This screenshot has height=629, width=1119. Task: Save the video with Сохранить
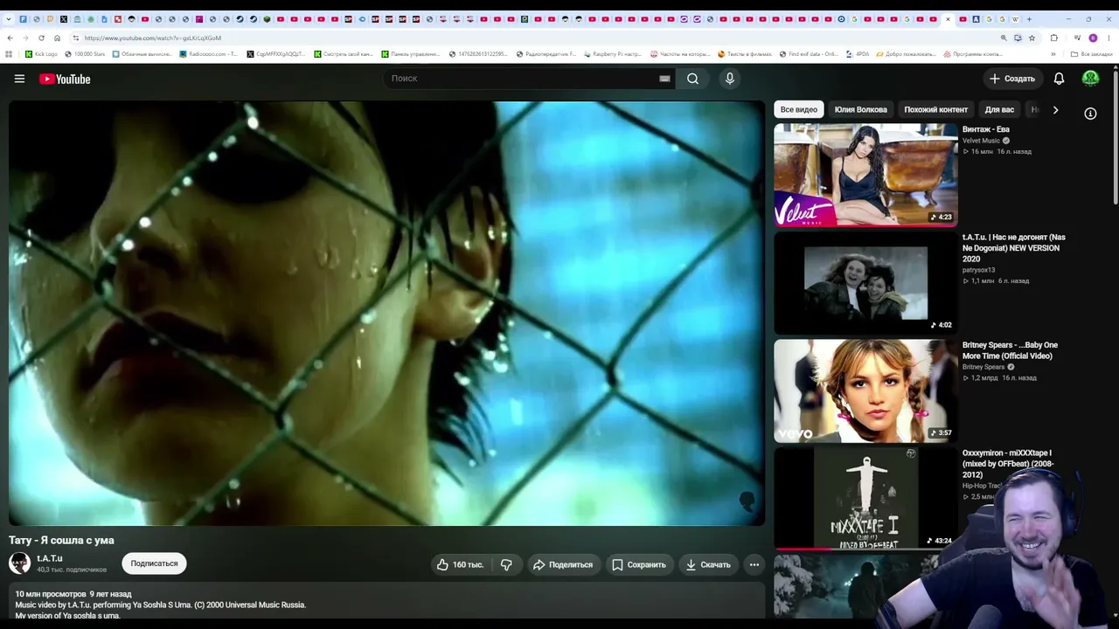tap(639, 564)
